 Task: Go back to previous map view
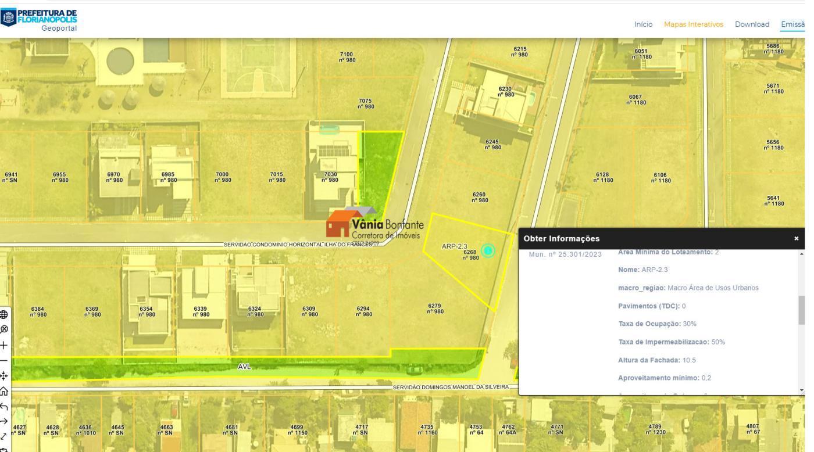click(4, 406)
